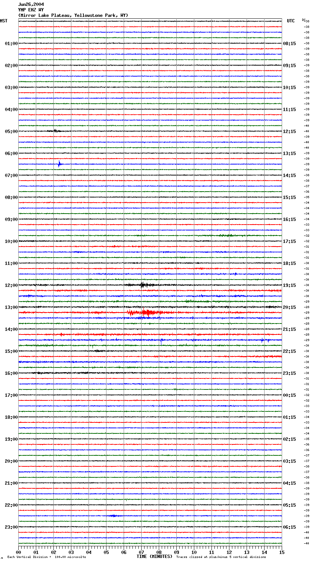Select the 04:00 MST row label
Viewport: 311px width, 562px height.
11,110
